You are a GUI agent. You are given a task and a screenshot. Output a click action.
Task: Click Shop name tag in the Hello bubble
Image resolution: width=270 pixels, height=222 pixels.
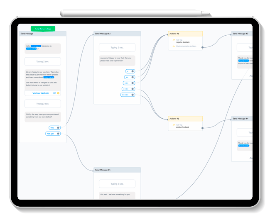pyautogui.click(x=31, y=49)
